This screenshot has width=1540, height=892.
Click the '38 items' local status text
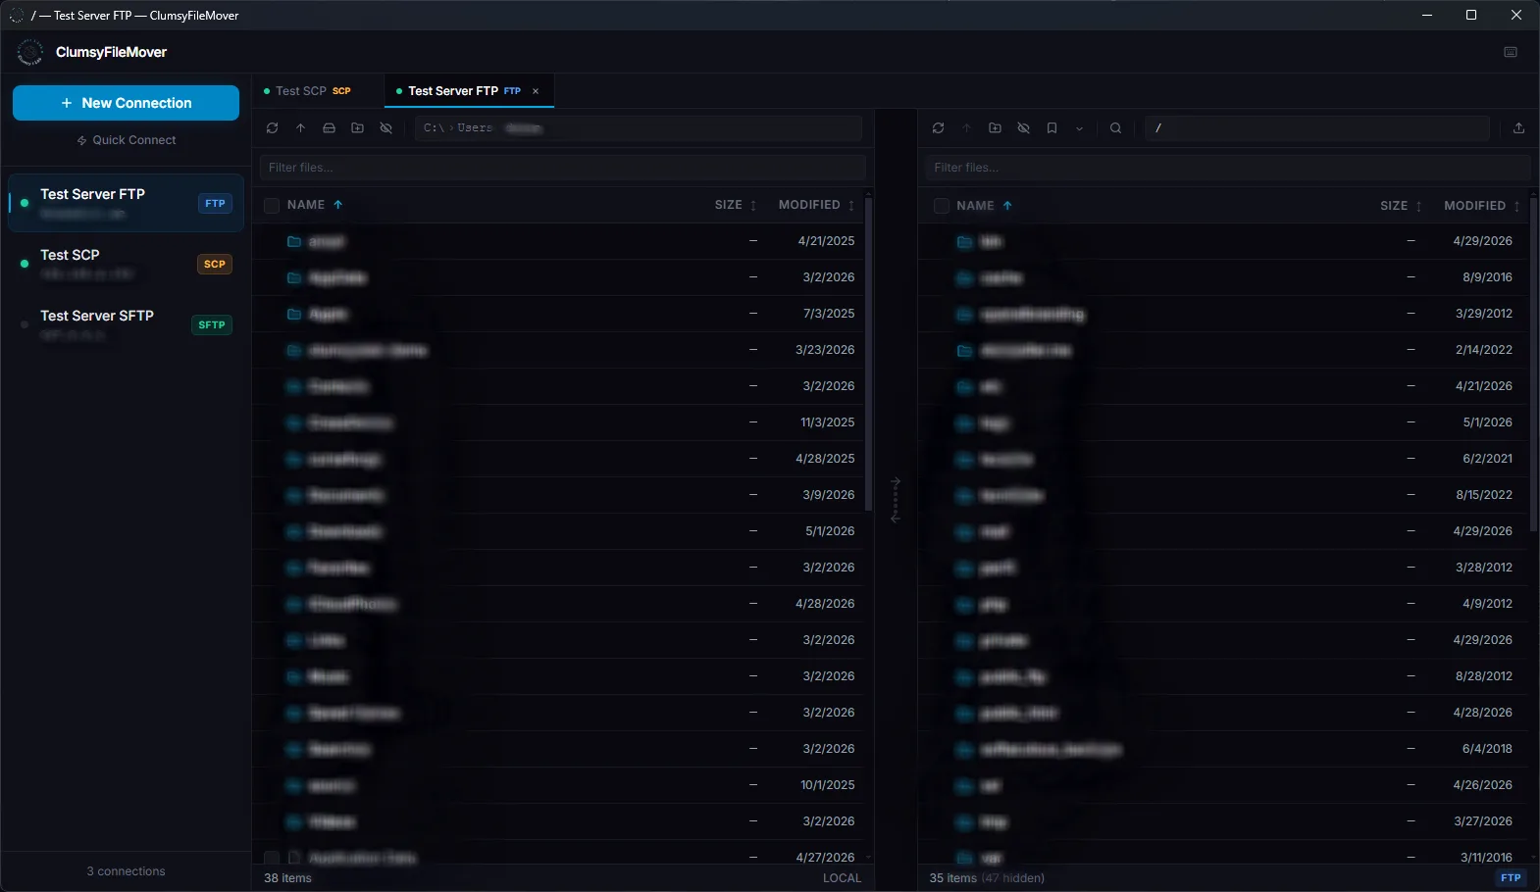click(x=287, y=878)
